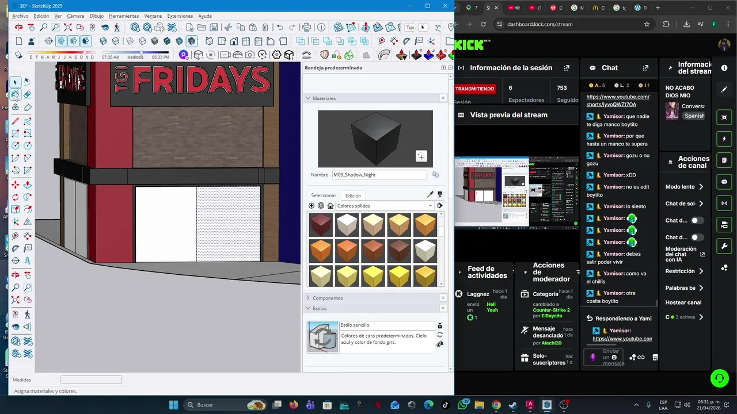Switch to the Edición tab in Materiales
Viewport: 737px width, 414px height.
[353, 195]
